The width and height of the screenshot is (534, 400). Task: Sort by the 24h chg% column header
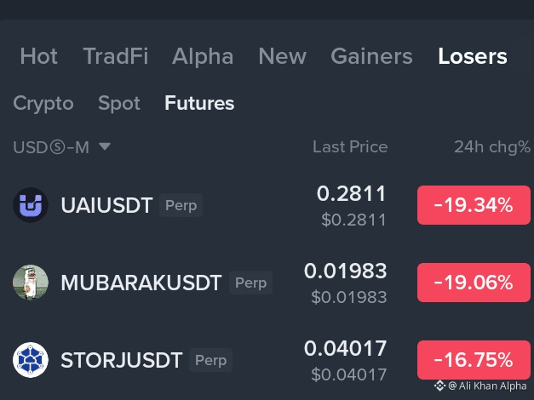pos(492,147)
